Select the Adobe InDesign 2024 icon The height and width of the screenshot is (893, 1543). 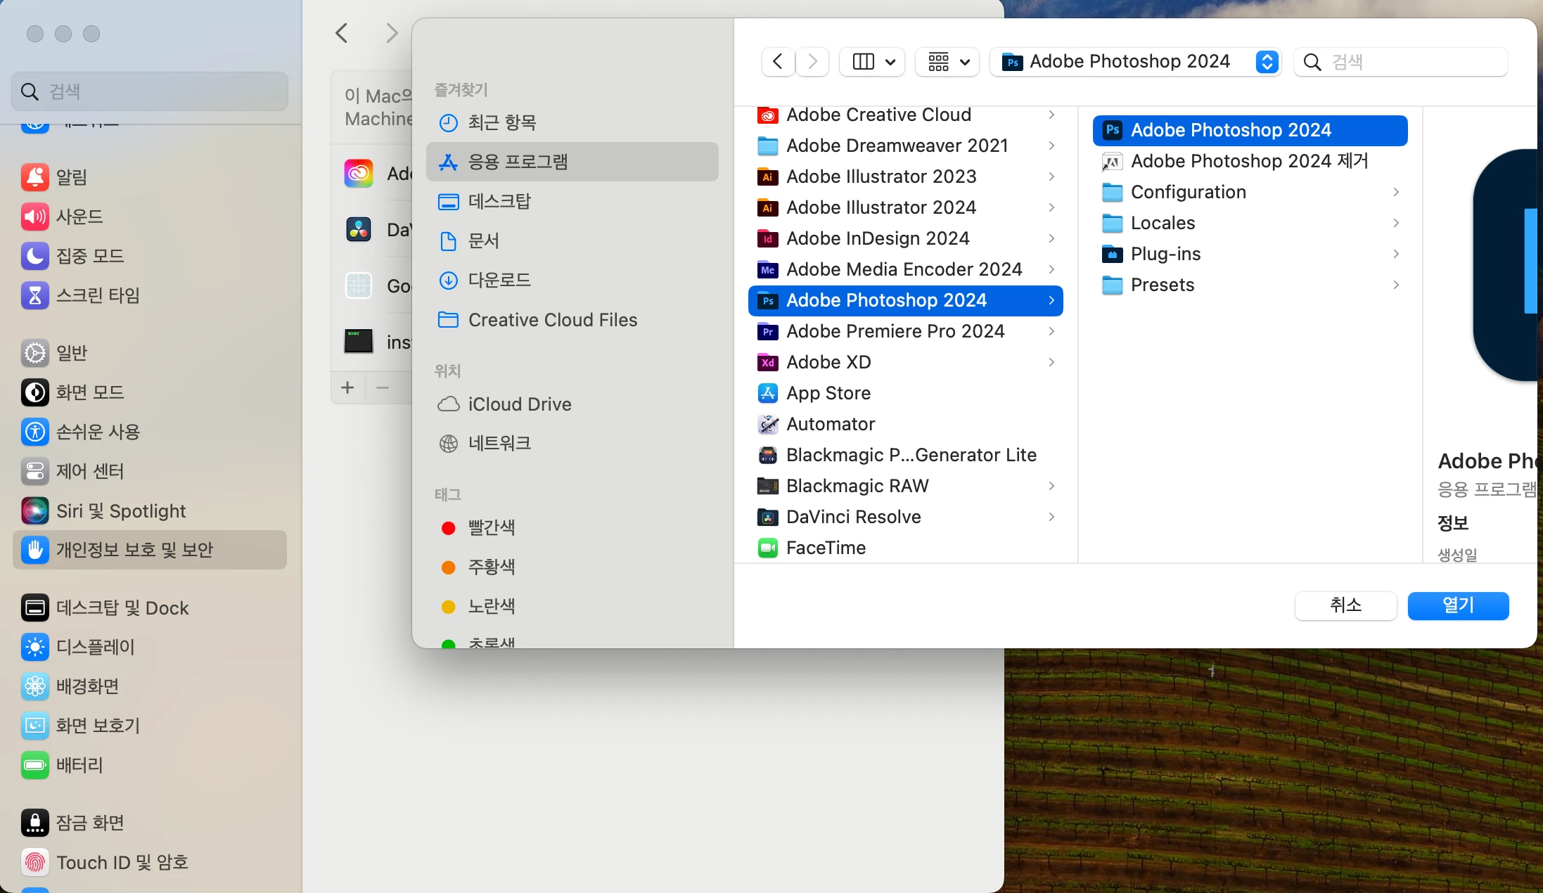[767, 238]
